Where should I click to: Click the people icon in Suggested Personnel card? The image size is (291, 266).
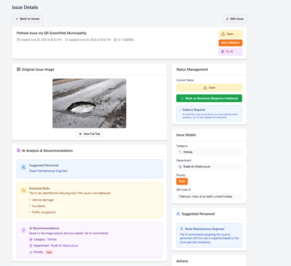point(24,167)
